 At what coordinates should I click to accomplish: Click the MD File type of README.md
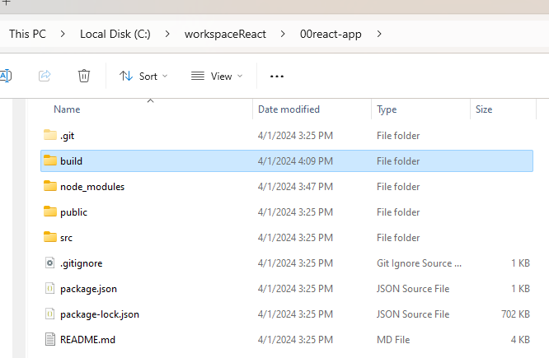coord(393,340)
